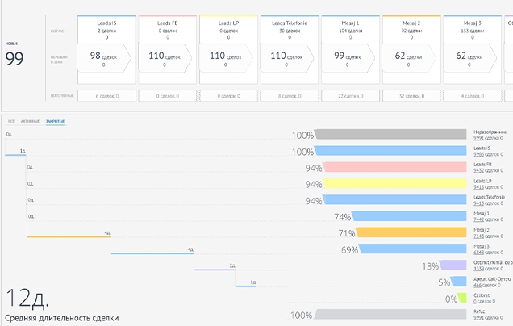Open the 9986 deals link for Leads IS
This screenshot has width=513, height=326.
click(478, 154)
